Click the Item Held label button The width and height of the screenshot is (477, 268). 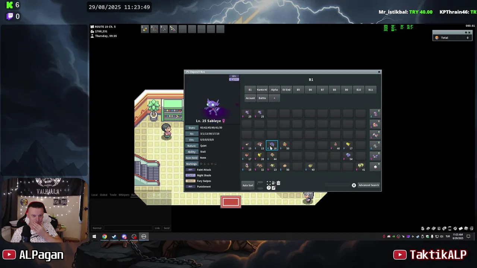[x=192, y=158]
